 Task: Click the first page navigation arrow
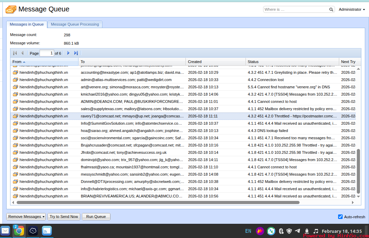pos(15,53)
